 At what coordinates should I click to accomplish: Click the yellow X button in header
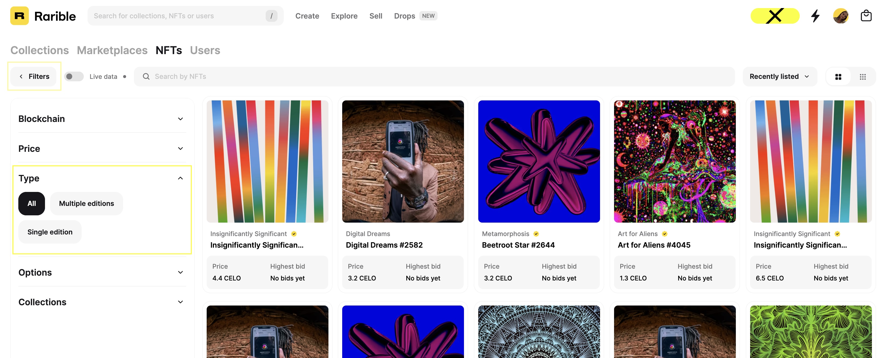[x=775, y=16]
